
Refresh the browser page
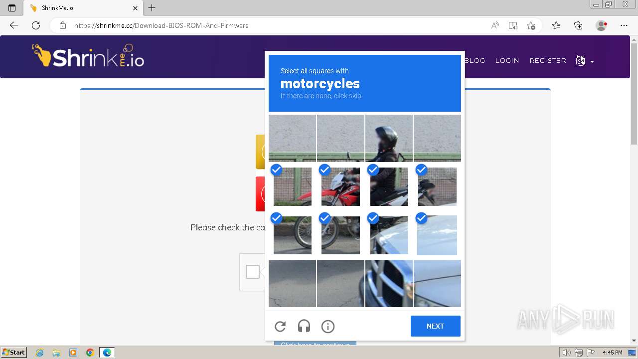click(x=36, y=25)
